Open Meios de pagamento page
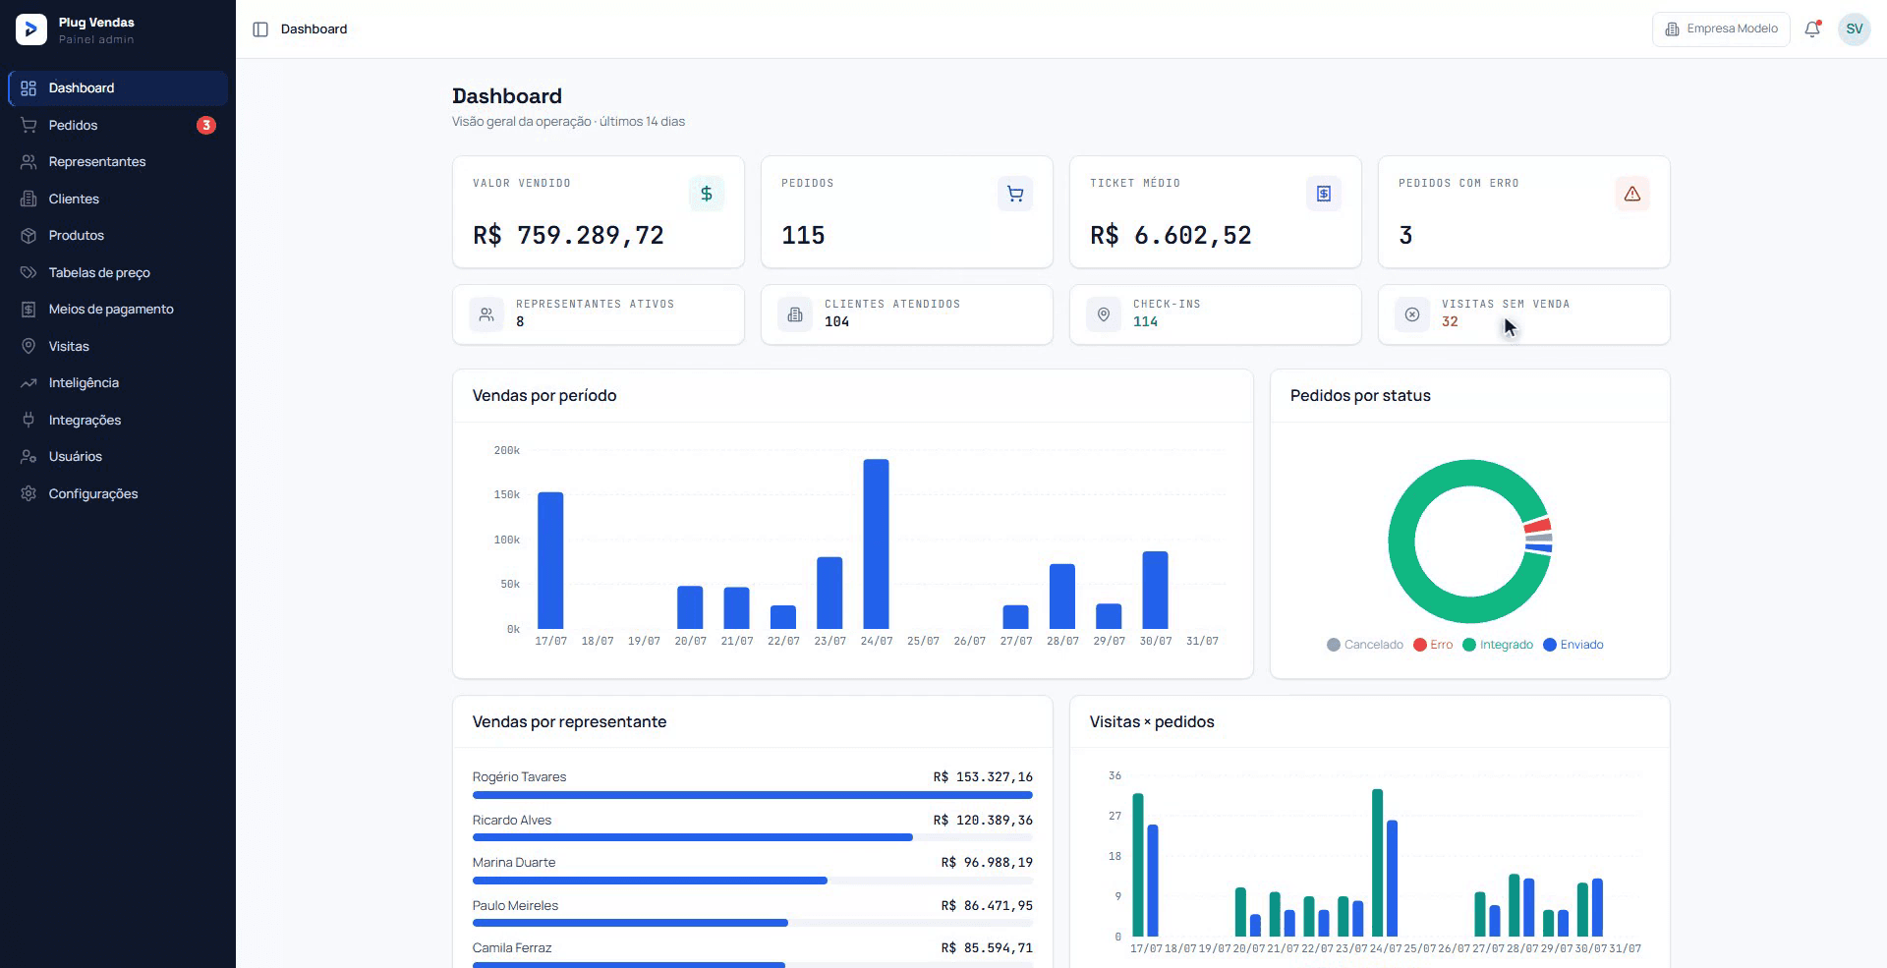1887x968 pixels. pos(118,310)
